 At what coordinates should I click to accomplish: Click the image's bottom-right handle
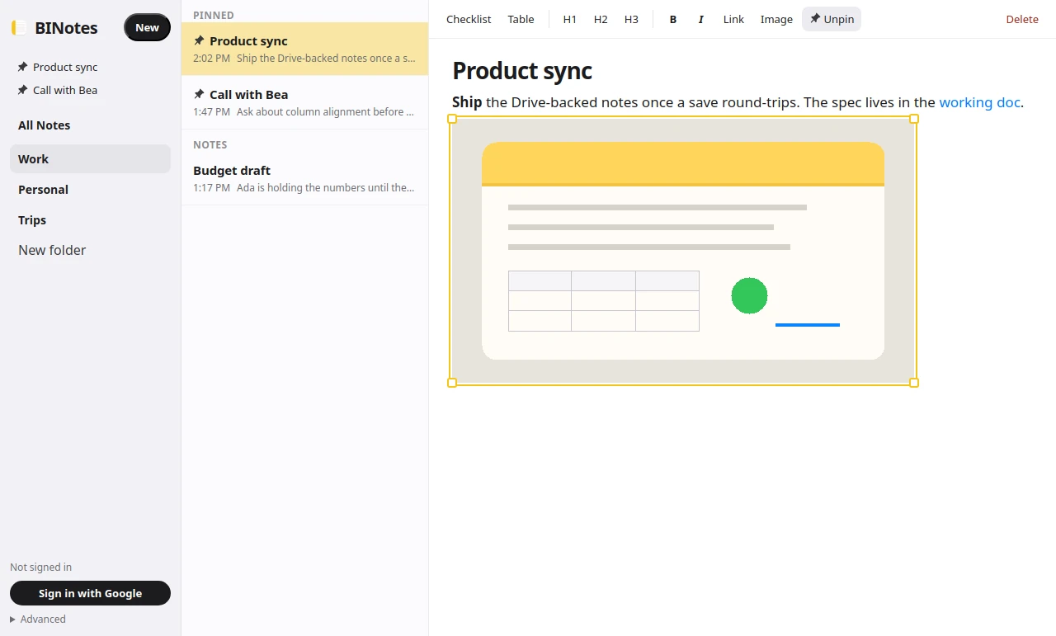coord(914,383)
